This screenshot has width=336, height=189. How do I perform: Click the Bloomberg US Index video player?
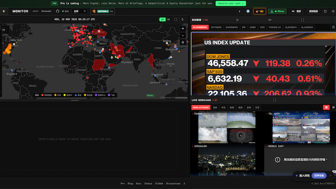[264, 64]
